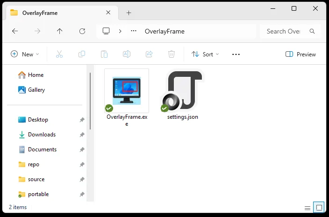This screenshot has width=329, height=217.
Task: Go up one folder level
Action: click(60, 31)
